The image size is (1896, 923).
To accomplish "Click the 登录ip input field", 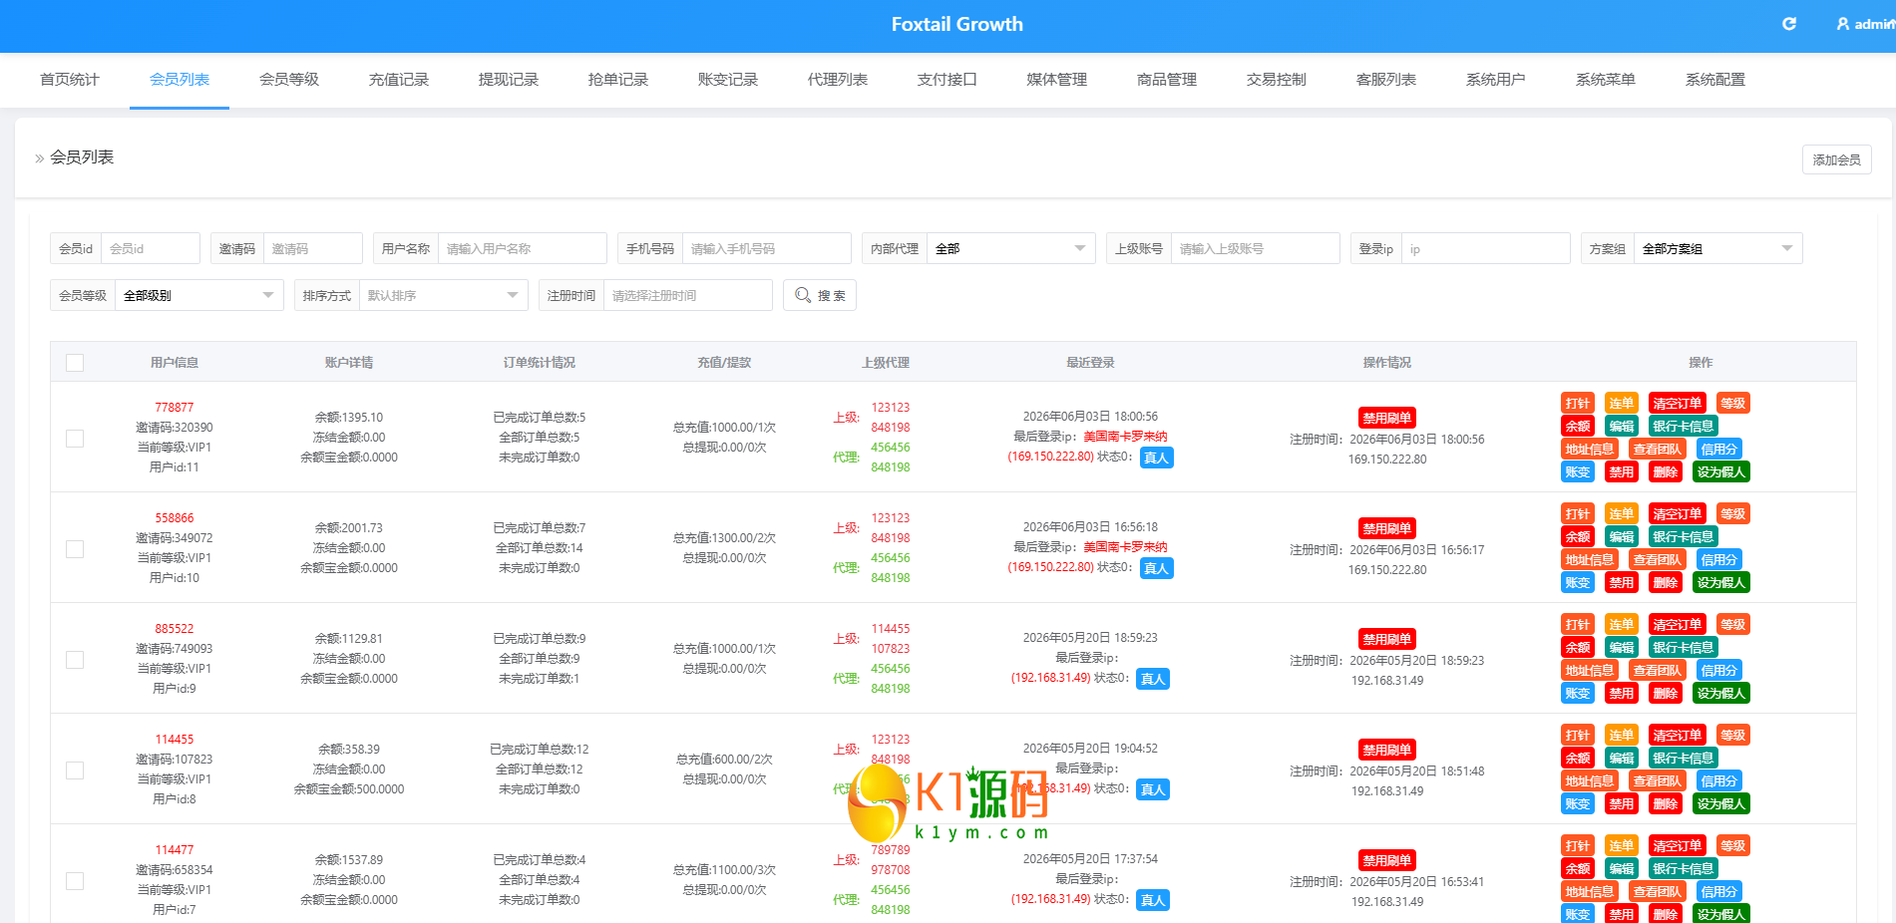I will coord(1485,248).
